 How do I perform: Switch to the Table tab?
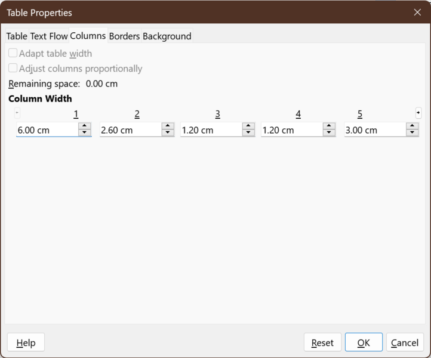(17, 36)
